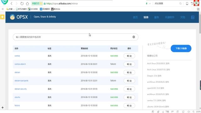The height and width of the screenshot is (113, 201).
Task: Open the docs navigation item in header
Action: [x=182, y=17]
